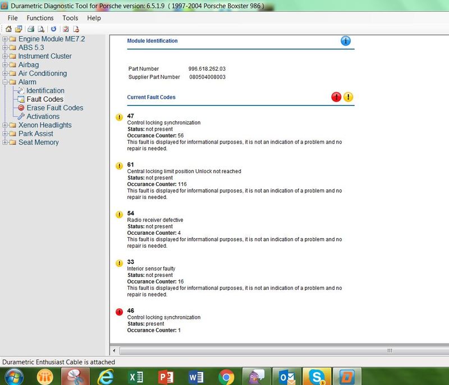449x385 pixels.
Task: Click the red alert icon beside Current Fault Codes
Action: 336,97
